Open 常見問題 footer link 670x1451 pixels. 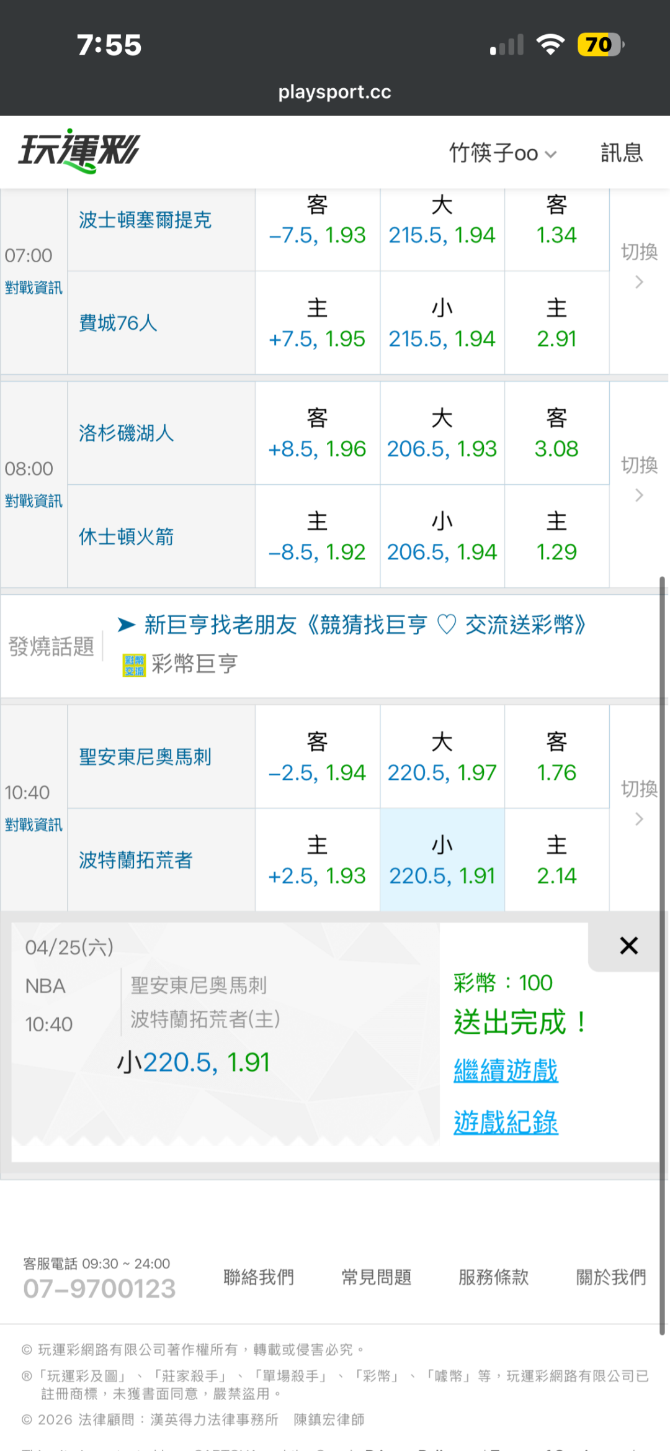pyautogui.click(x=377, y=1277)
